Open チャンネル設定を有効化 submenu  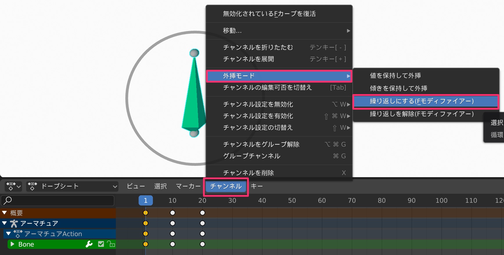click(x=279, y=116)
